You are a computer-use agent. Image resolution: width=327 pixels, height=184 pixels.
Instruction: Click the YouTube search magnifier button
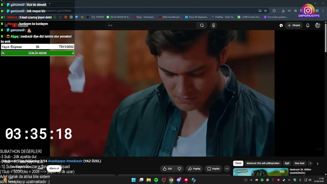pos(202,25)
